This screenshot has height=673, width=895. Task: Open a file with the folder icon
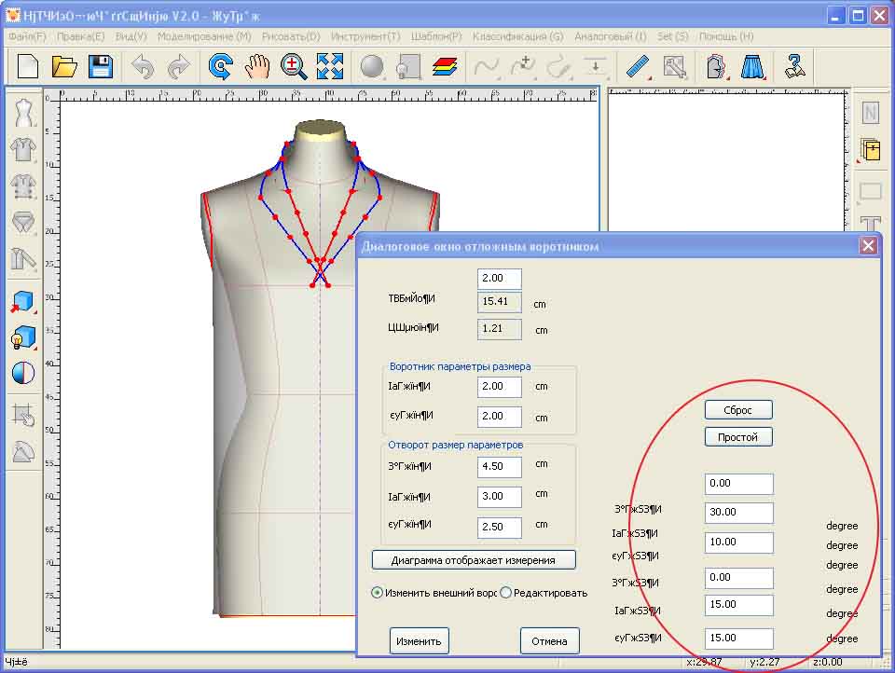64,66
